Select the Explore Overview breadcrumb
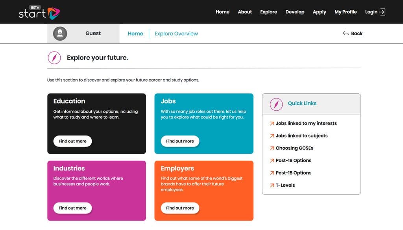This screenshot has height=230, width=403. (176, 34)
